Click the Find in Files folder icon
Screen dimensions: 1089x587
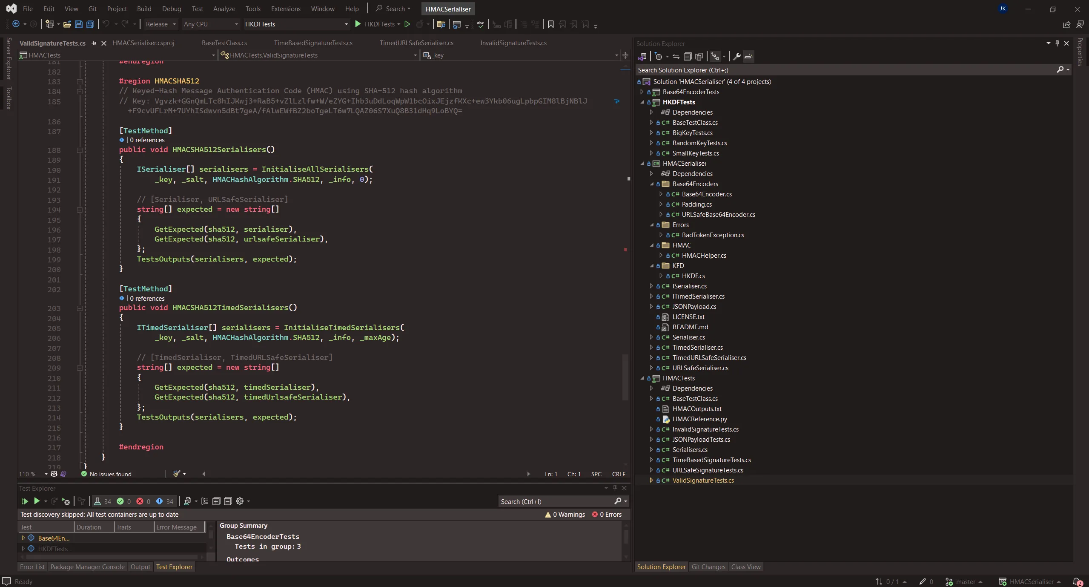point(441,24)
